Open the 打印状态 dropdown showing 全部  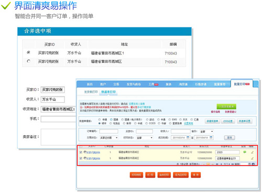pyautogui.click(x=145, y=138)
